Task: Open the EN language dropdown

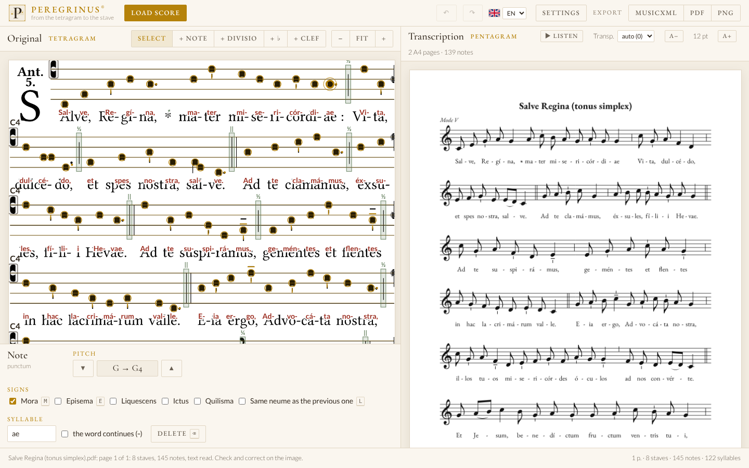Action: pos(514,13)
